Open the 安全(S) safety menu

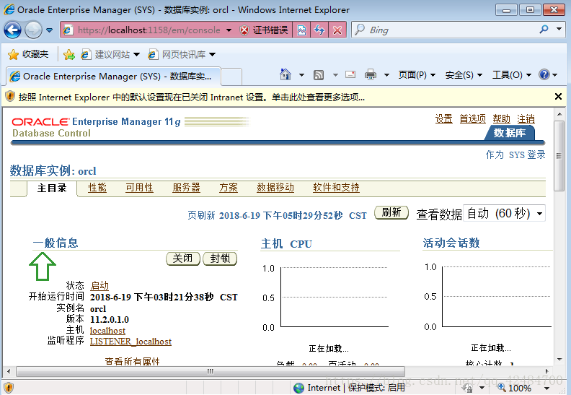[464, 75]
